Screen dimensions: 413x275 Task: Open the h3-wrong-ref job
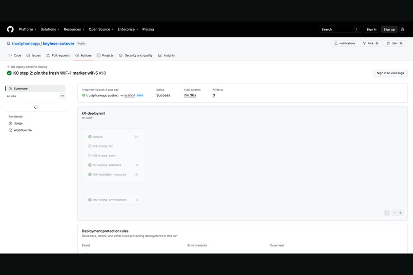point(113,146)
